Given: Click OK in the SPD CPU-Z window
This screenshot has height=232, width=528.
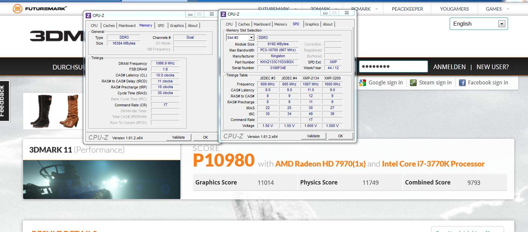Looking at the screenshot, I should [x=340, y=136].
